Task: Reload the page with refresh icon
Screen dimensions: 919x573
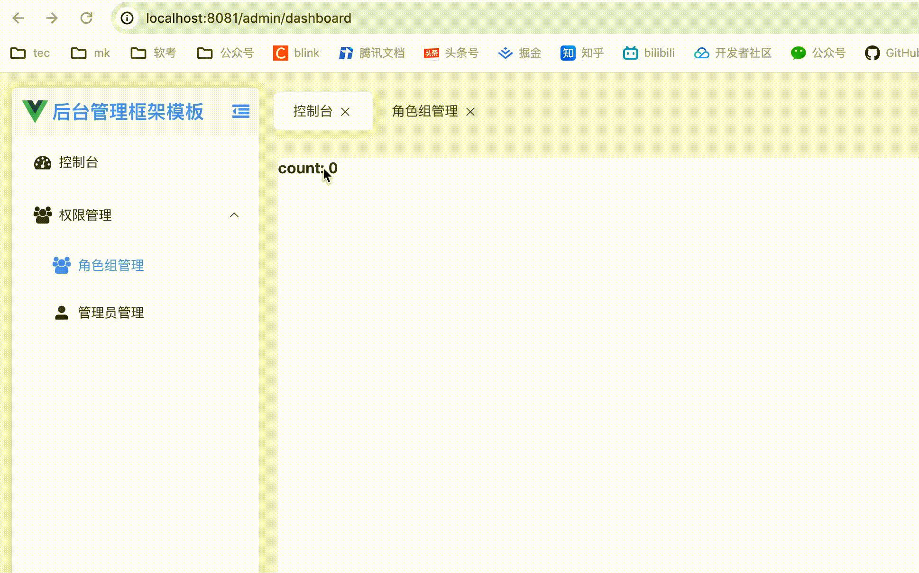Action: point(86,18)
